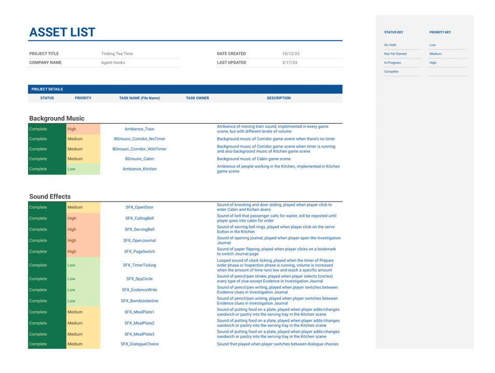Select the company name field 'Agent Honks'
Viewport: 495px width, 373px height.
pos(114,63)
